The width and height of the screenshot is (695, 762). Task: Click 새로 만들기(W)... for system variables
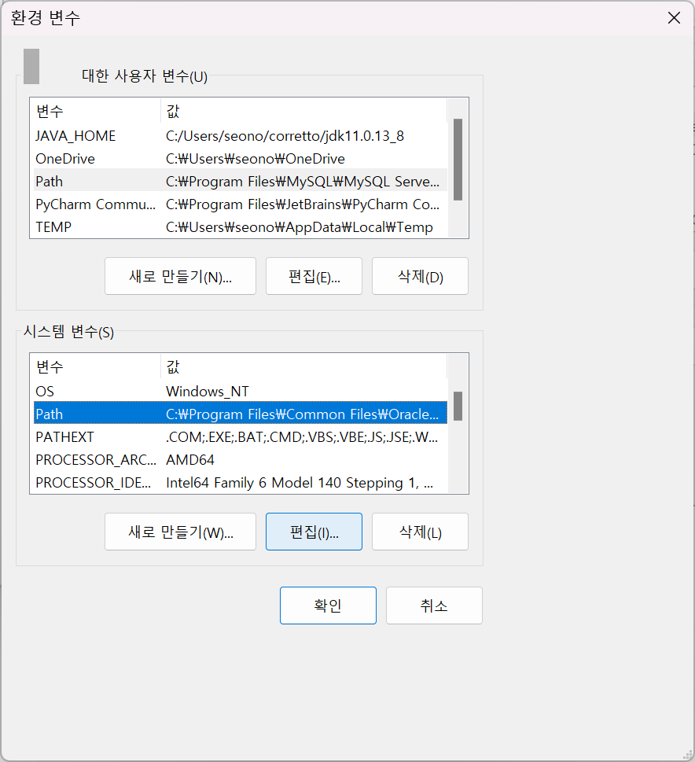point(180,532)
